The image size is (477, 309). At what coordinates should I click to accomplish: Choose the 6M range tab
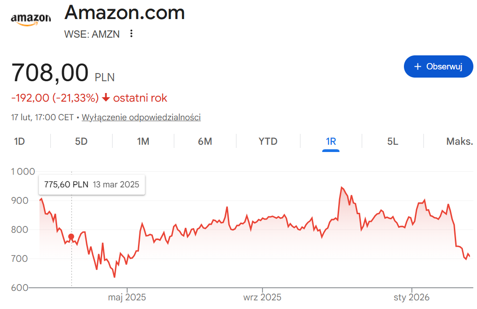tap(205, 141)
